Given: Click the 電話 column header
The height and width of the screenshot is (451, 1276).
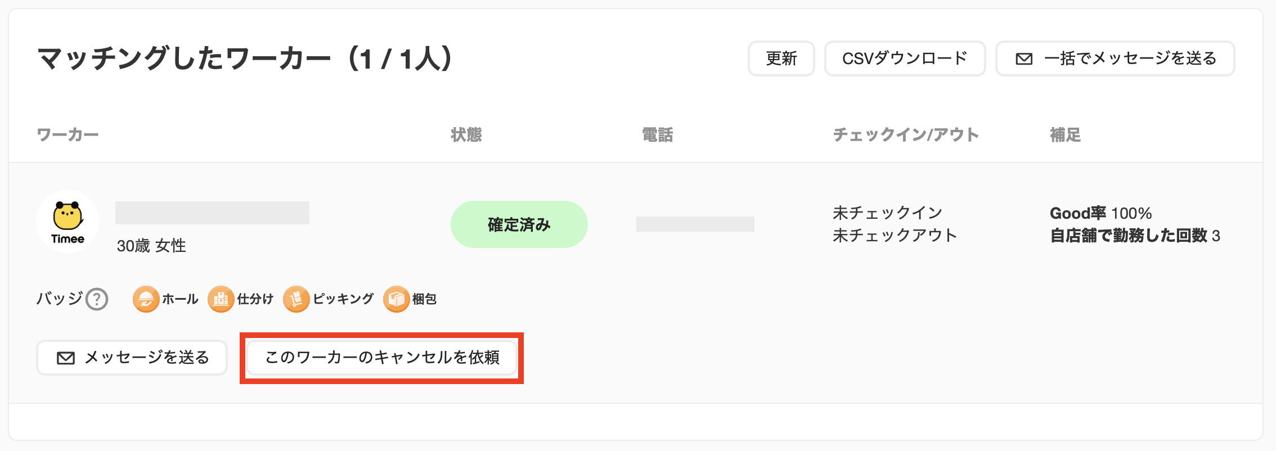Looking at the screenshot, I should 657,135.
